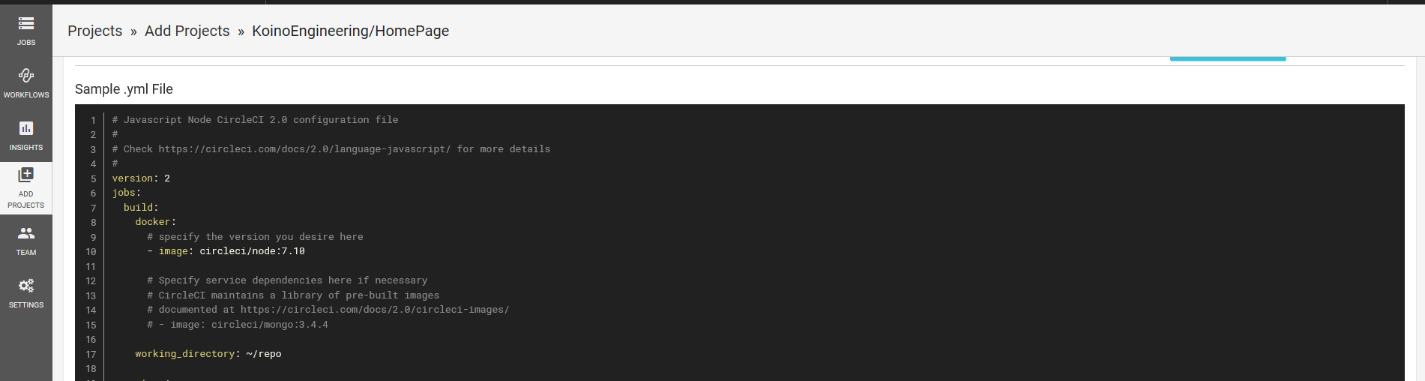Select the KoinoEngineering/HomePage breadcrumb
Screen dimensions: 1425x381
[x=350, y=31]
